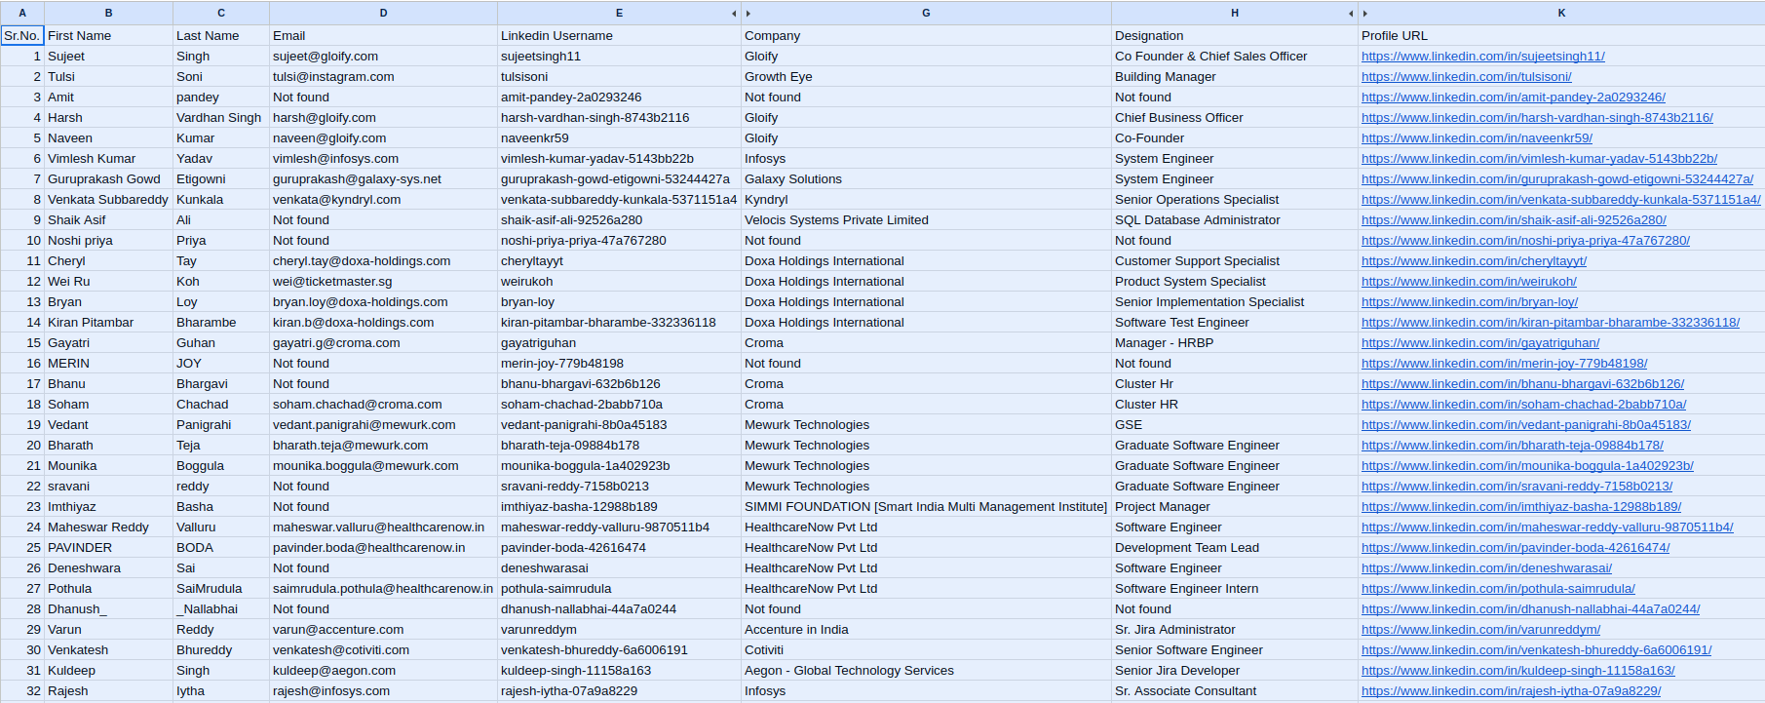Select the 'Designation' header cell
1765x703 pixels.
click(x=1235, y=36)
